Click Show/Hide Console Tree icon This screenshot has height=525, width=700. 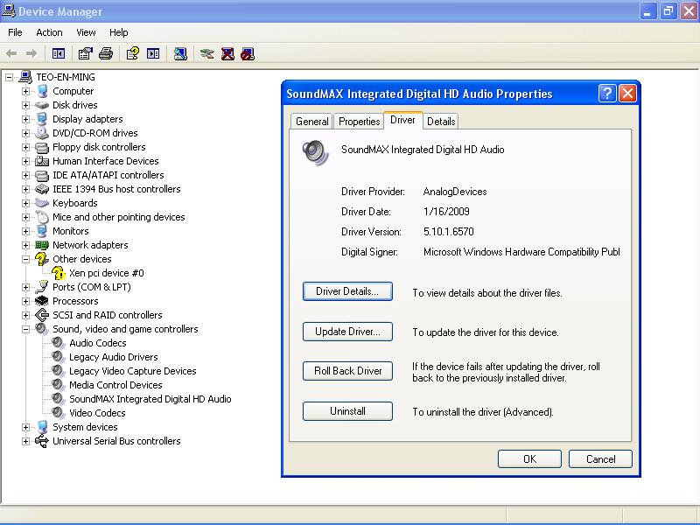tap(59, 53)
